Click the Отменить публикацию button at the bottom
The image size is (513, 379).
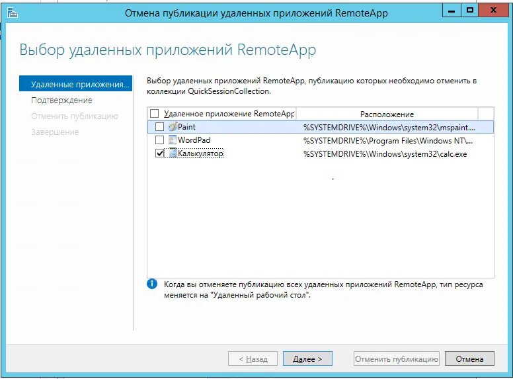(x=397, y=358)
